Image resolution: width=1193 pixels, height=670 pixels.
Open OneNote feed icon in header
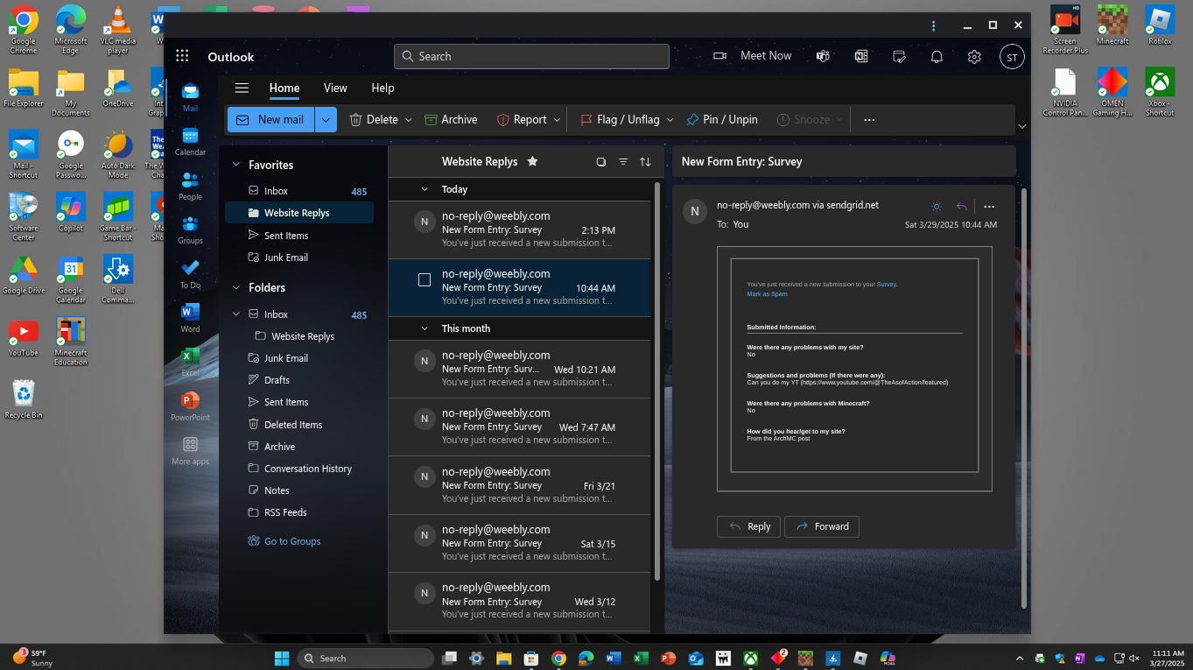coord(861,56)
